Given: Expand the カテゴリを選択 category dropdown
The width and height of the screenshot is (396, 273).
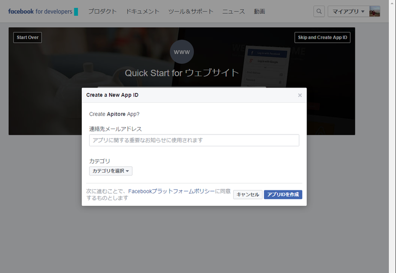Looking at the screenshot, I should [x=110, y=171].
